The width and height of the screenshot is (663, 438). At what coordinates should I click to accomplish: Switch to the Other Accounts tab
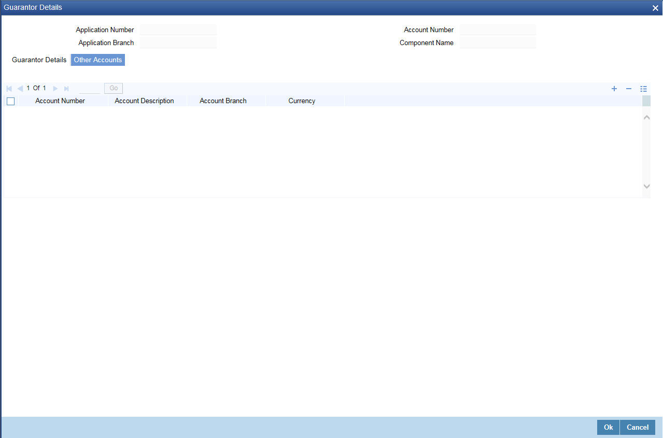[98, 60]
